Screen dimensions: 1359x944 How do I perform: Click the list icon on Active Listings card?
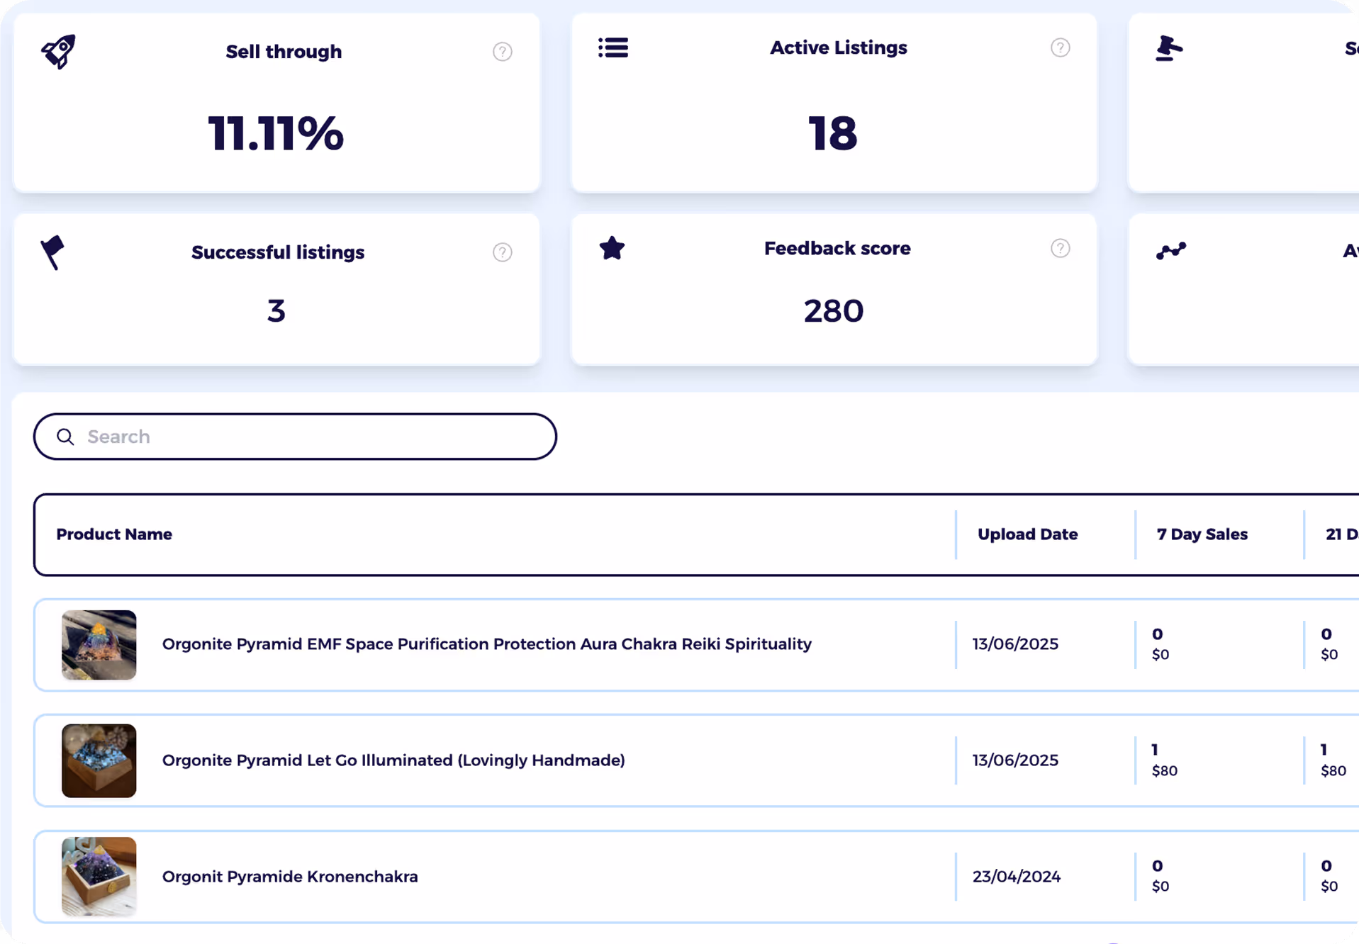pos(613,47)
